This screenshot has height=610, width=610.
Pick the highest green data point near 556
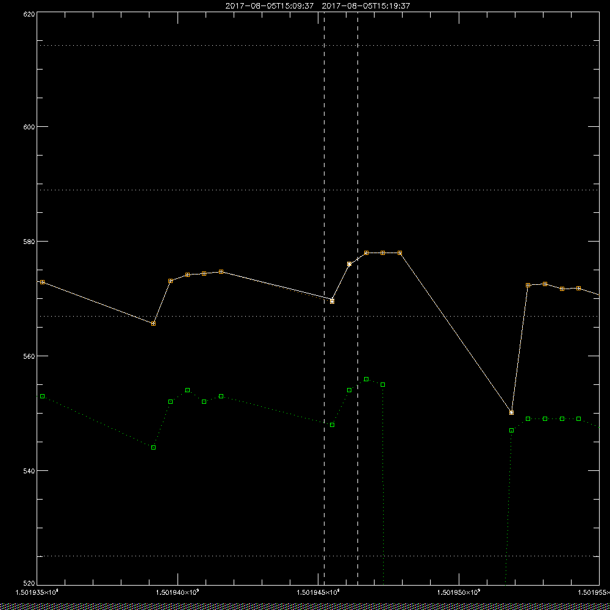pos(366,379)
